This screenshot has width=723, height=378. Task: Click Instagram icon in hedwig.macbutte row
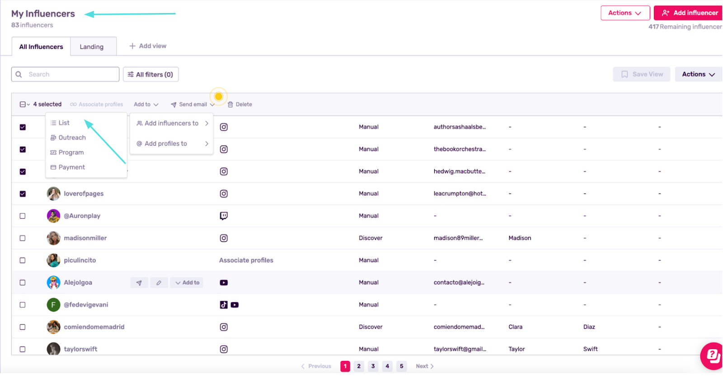(224, 171)
